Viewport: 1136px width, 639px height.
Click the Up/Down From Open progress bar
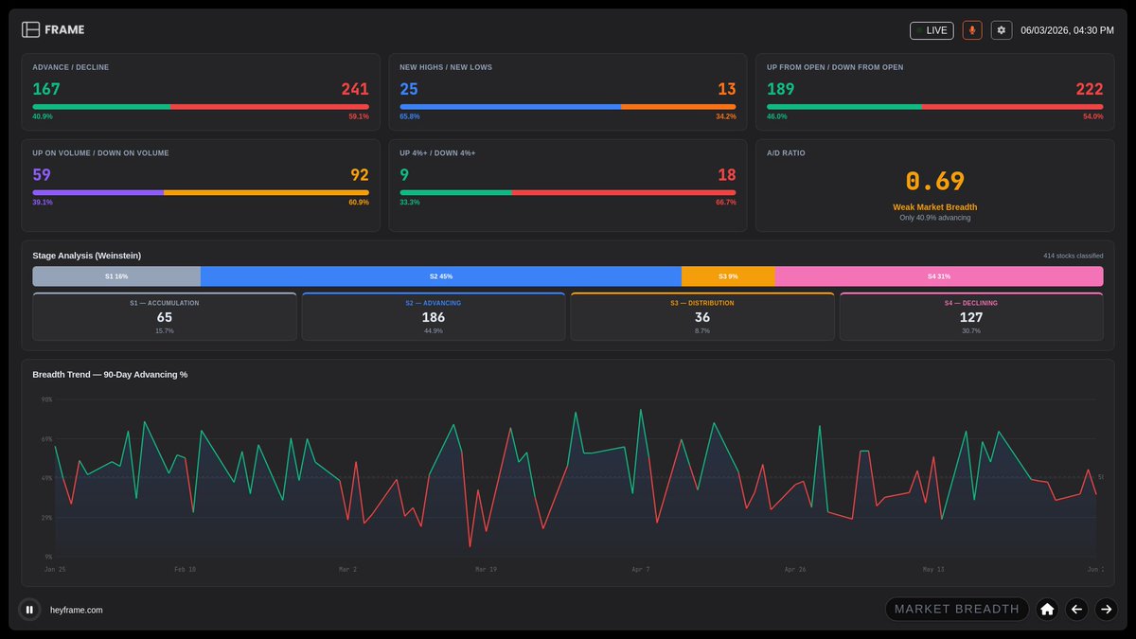coord(935,107)
